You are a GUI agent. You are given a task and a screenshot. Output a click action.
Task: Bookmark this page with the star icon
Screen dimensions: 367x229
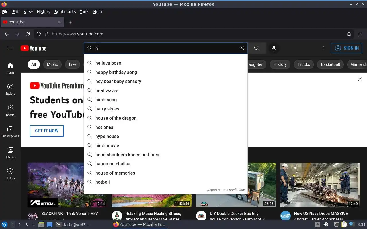[349, 34]
